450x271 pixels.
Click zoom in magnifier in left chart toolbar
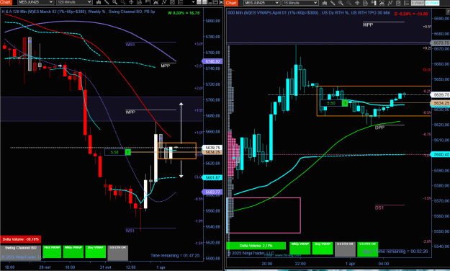pos(114,2)
